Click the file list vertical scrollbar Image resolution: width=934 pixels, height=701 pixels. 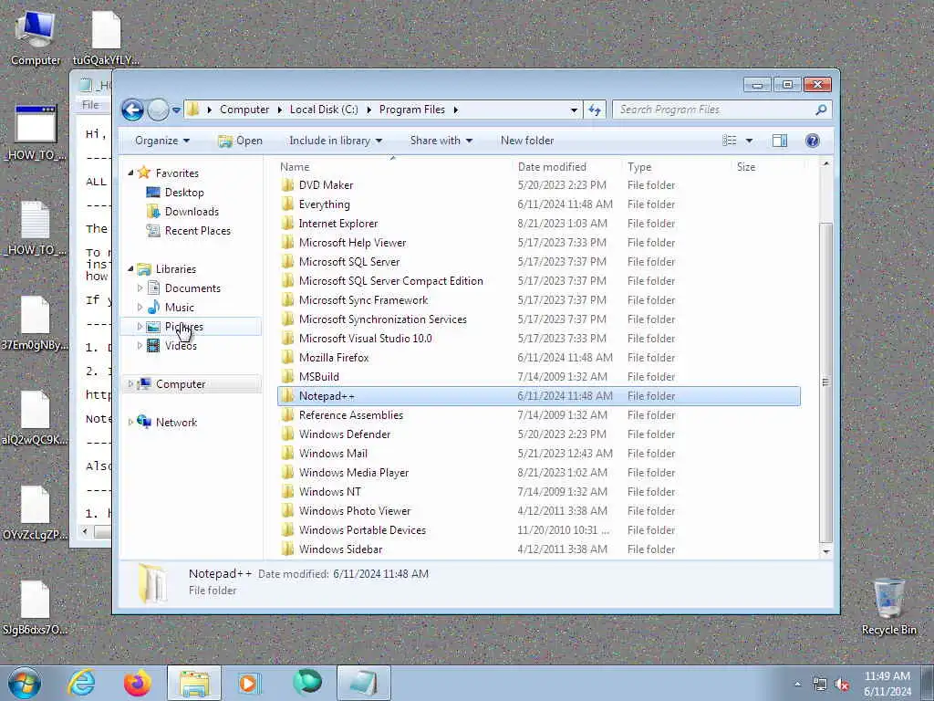point(825,382)
